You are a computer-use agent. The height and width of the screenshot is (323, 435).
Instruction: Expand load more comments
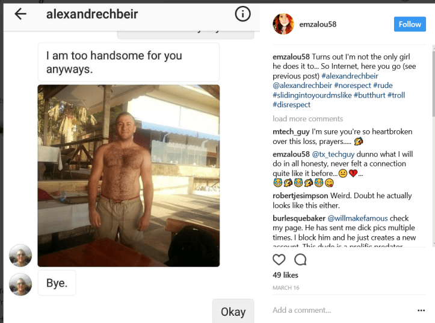coord(307,119)
